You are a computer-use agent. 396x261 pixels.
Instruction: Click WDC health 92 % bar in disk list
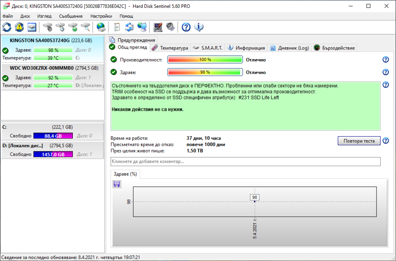53,78
